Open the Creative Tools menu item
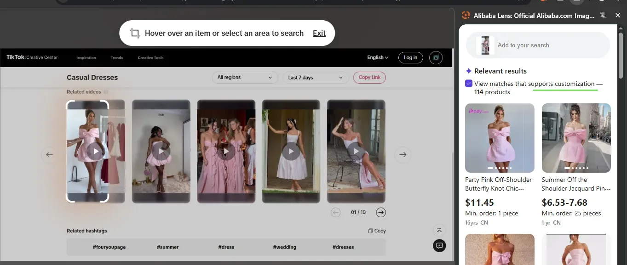Image resolution: width=627 pixels, height=265 pixels. tap(150, 57)
